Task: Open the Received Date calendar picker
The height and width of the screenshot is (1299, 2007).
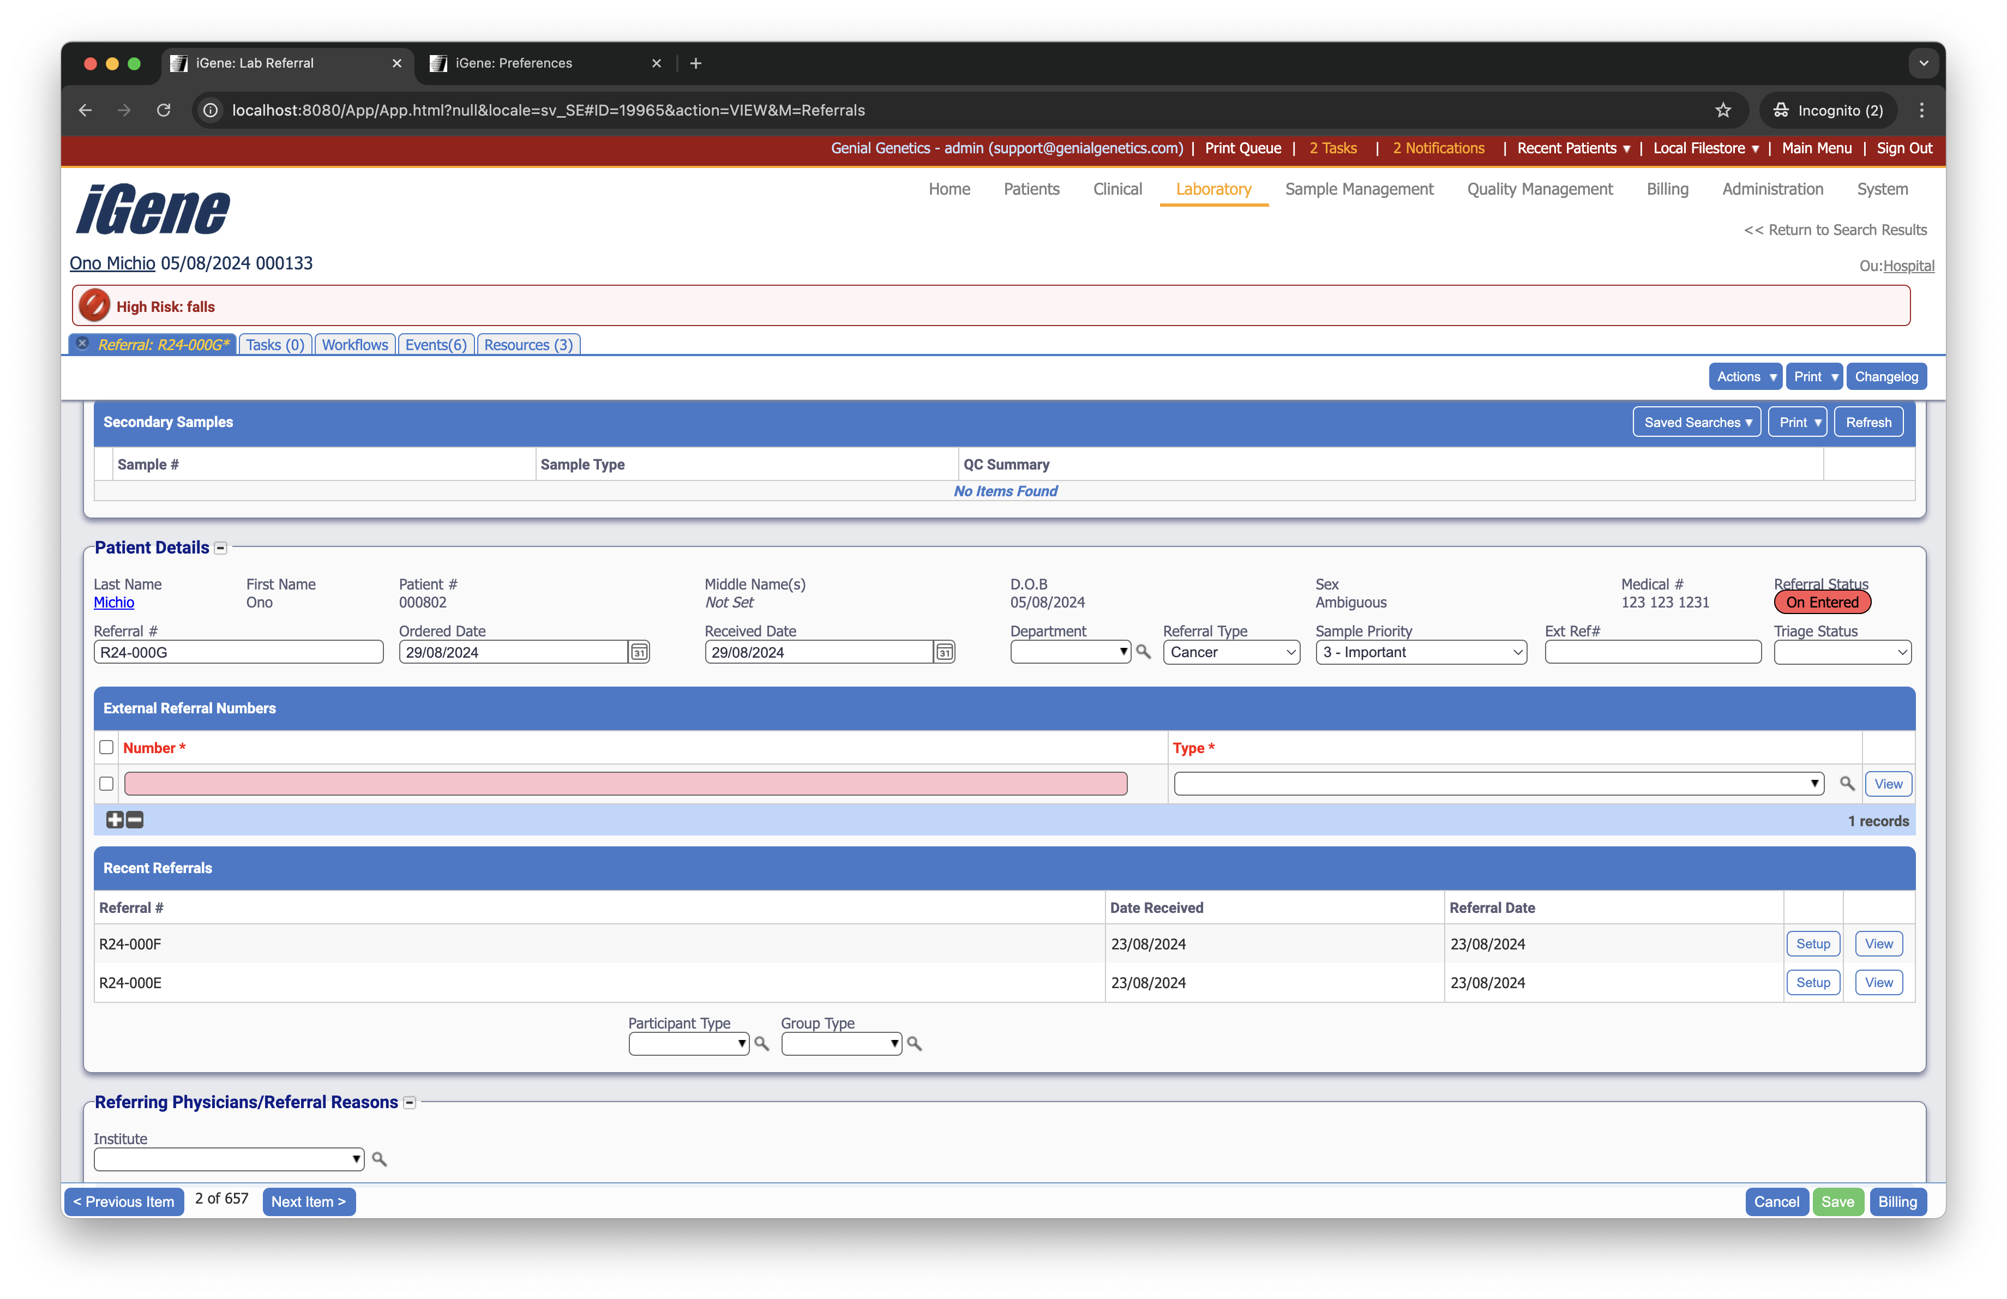Action: [945, 652]
